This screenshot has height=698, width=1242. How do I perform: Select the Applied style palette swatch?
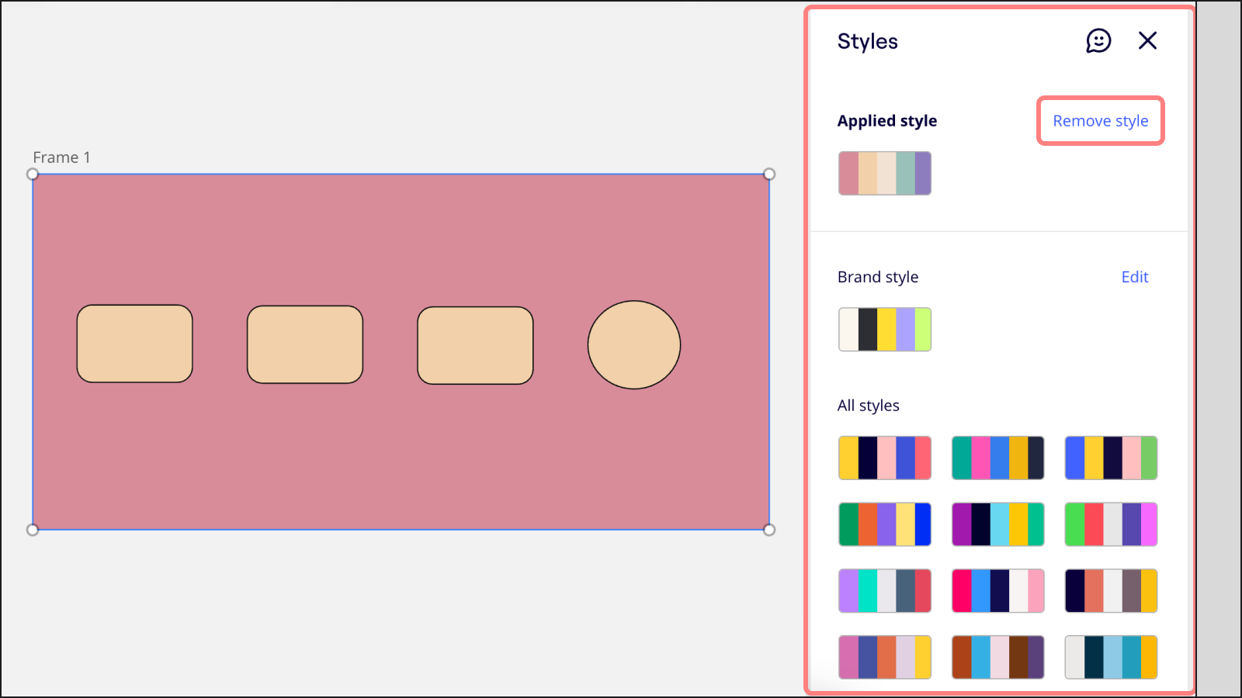884,173
